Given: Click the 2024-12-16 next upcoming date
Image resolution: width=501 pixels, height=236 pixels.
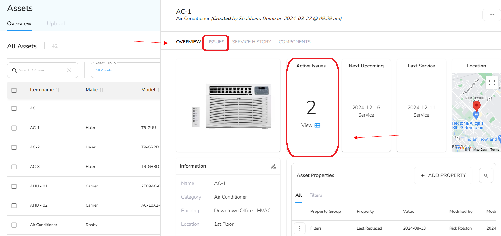Looking at the screenshot, I should point(366,108).
